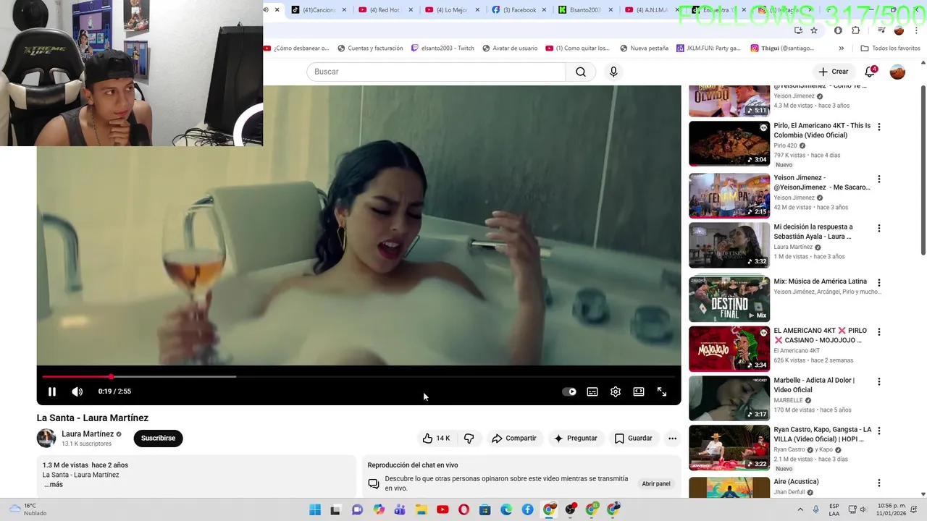Click the search magnifier button
The height and width of the screenshot is (521, 927).
tap(581, 72)
